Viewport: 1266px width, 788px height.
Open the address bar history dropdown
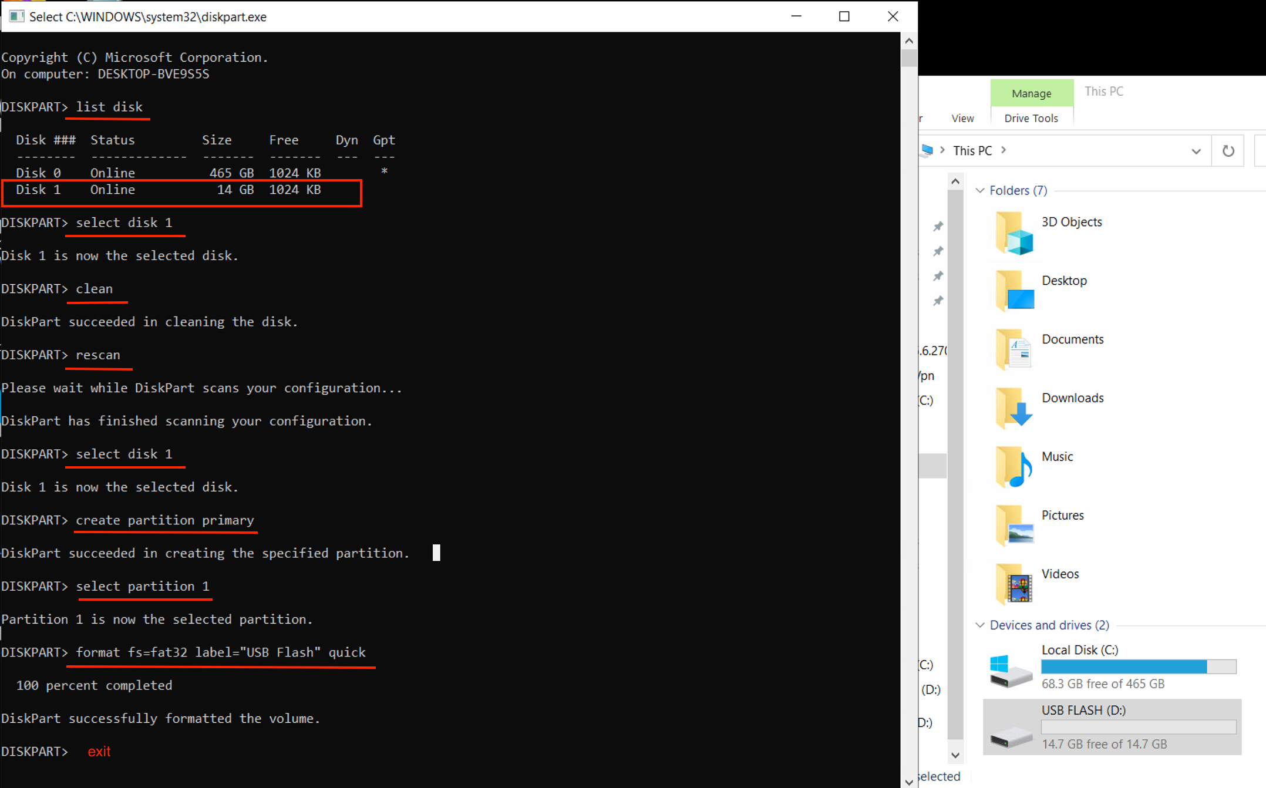tap(1196, 151)
